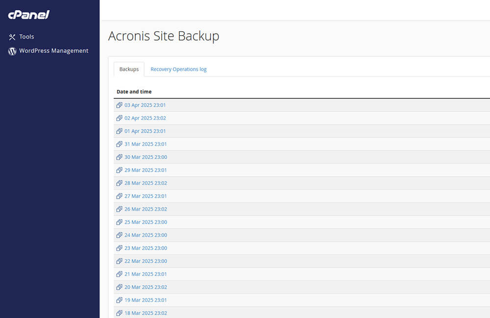Open the Recovery Operations log tab

click(178, 69)
